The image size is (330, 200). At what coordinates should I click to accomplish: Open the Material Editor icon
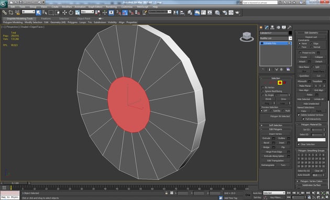point(217,13)
